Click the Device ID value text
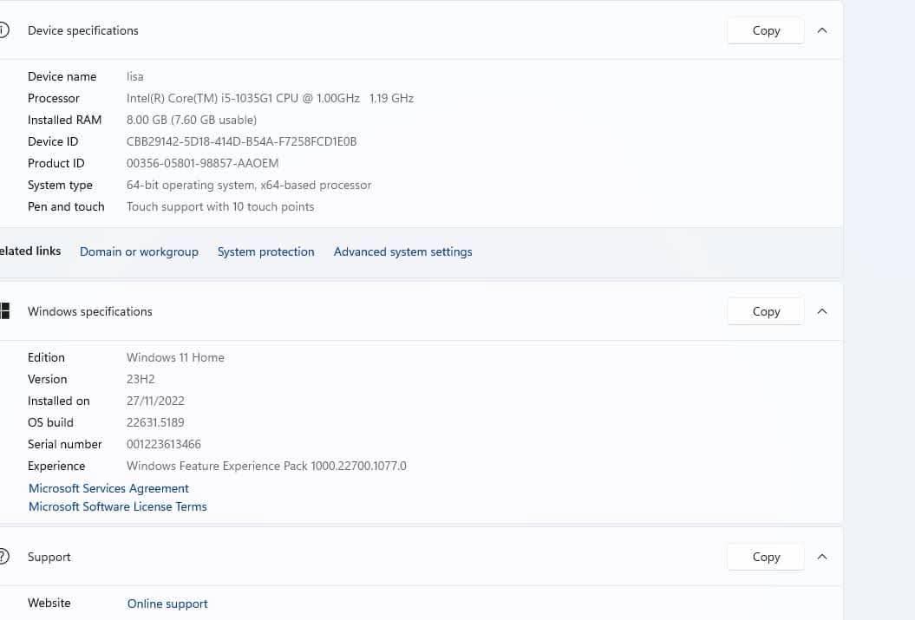The height and width of the screenshot is (620, 915). point(241,141)
